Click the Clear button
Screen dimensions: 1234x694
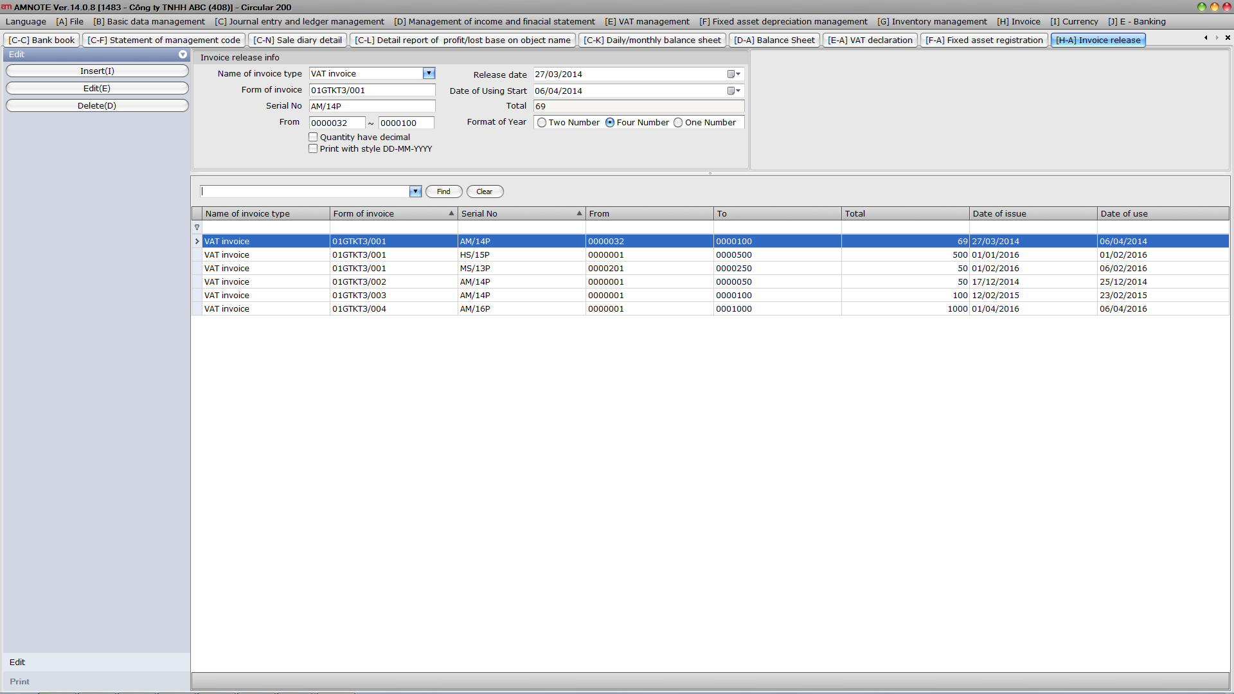pyautogui.click(x=485, y=191)
